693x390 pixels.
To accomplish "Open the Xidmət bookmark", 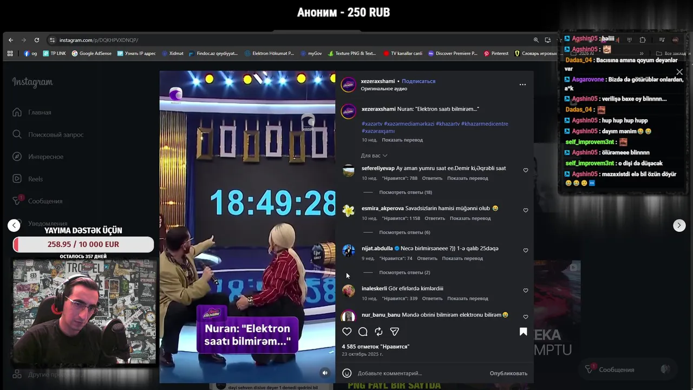I will click(173, 54).
